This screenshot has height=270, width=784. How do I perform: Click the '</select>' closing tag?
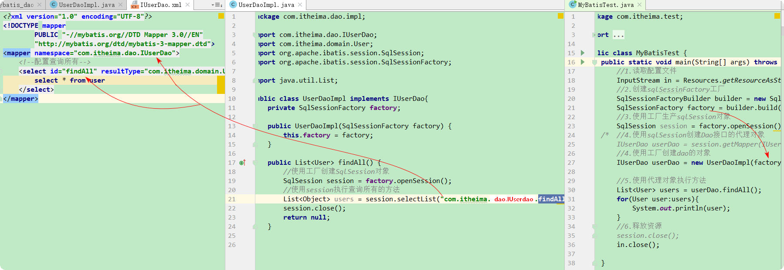tap(36, 90)
